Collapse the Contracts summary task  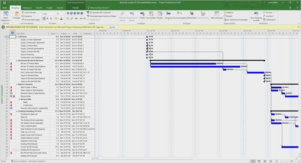(17, 37)
